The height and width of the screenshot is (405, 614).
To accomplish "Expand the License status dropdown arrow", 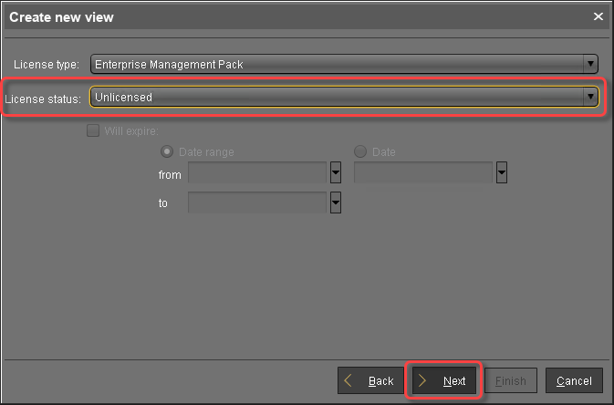I will pyautogui.click(x=590, y=97).
